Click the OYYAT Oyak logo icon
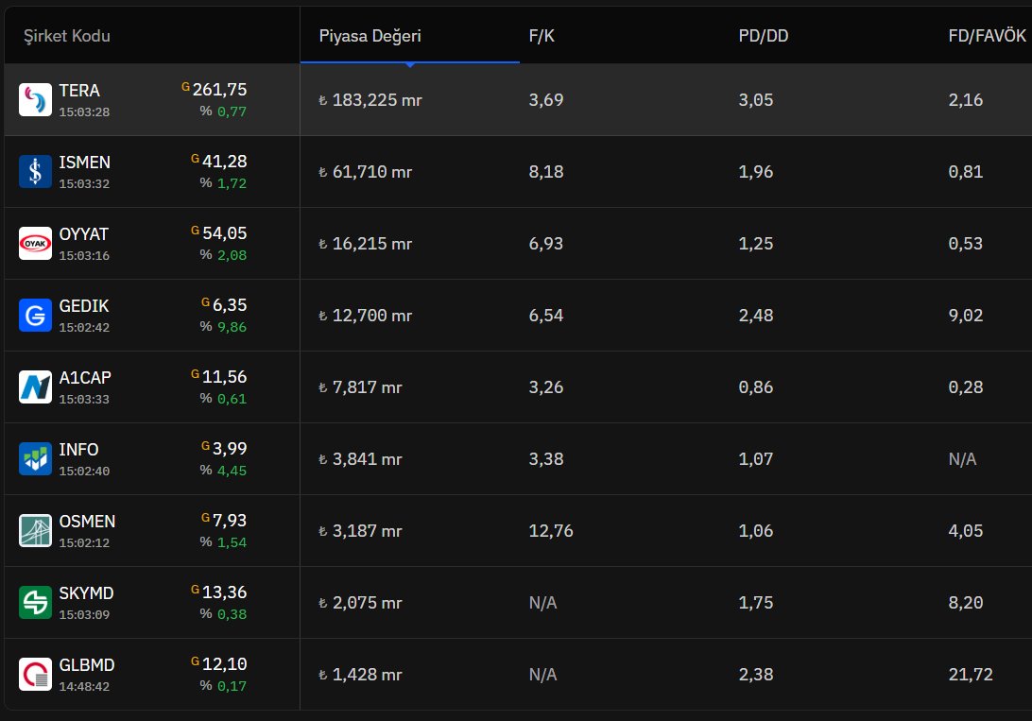 [x=35, y=243]
